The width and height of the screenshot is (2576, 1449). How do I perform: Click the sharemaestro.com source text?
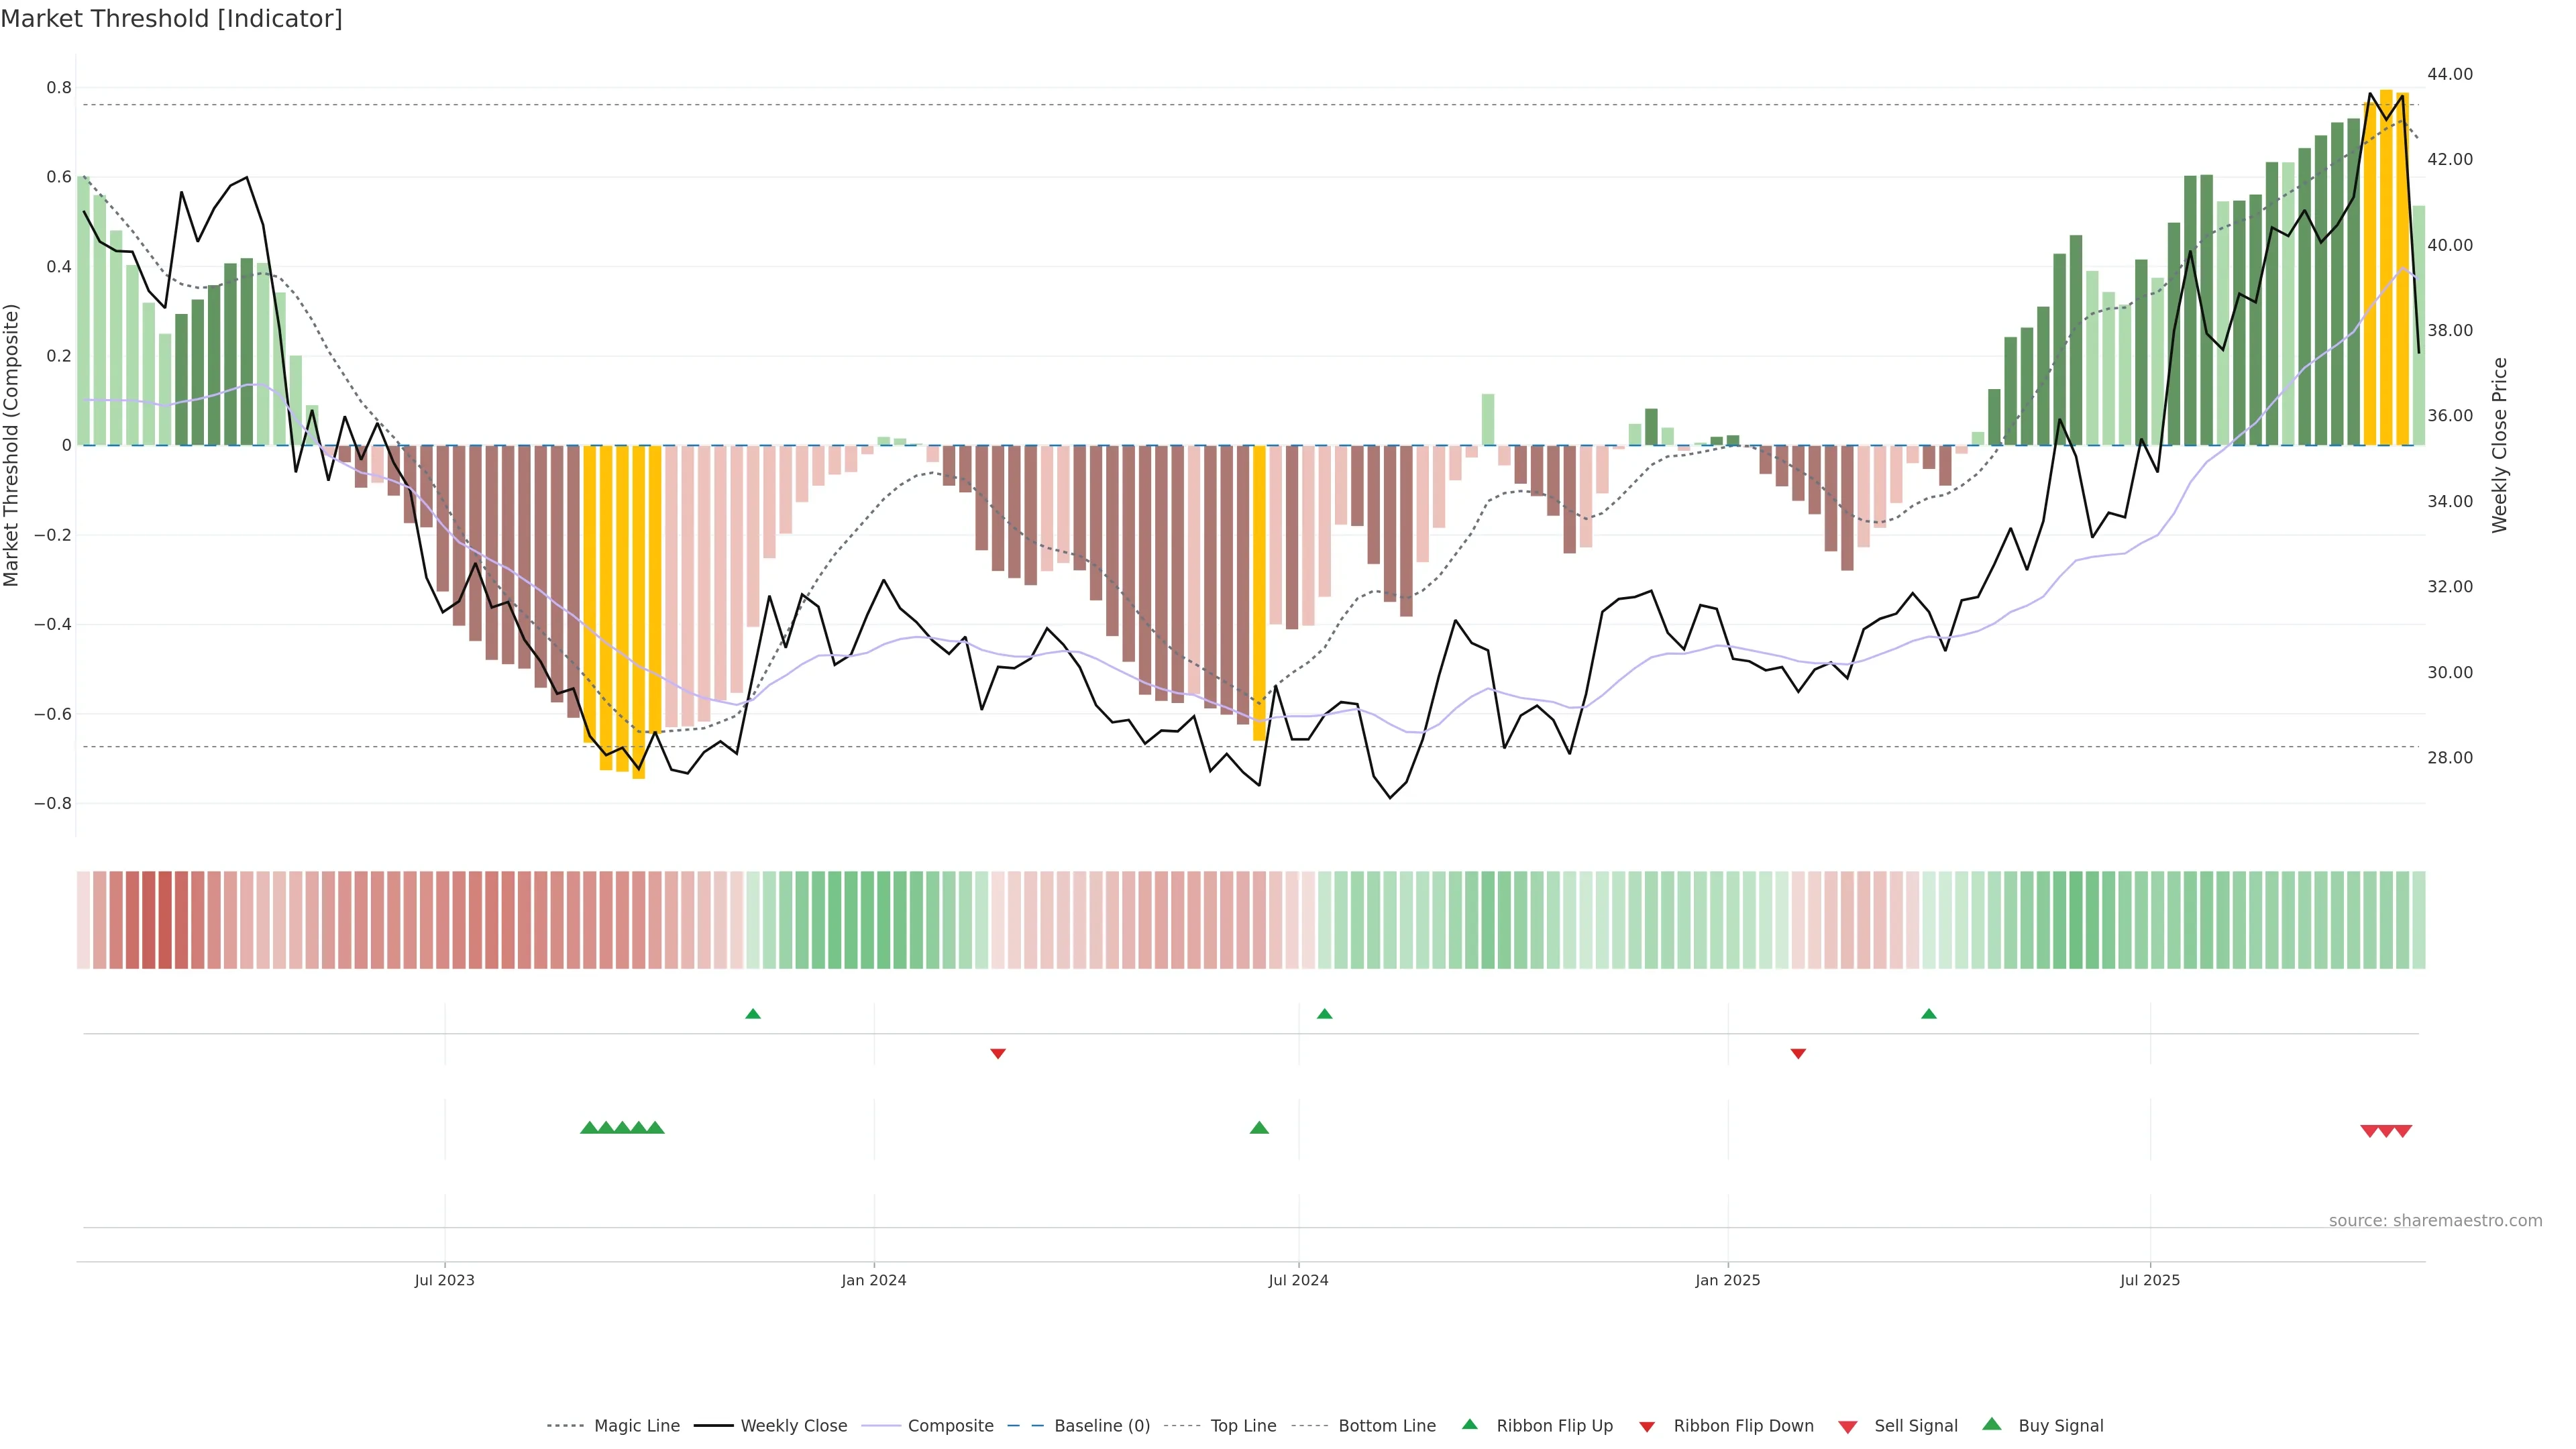[2435, 1221]
